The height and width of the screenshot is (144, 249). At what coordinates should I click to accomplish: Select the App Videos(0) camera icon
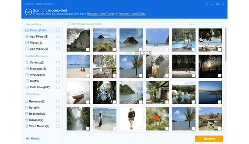tap(27, 49)
